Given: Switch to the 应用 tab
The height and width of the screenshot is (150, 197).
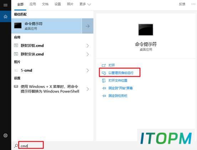Looking at the screenshot, I should tap(33, 4).
